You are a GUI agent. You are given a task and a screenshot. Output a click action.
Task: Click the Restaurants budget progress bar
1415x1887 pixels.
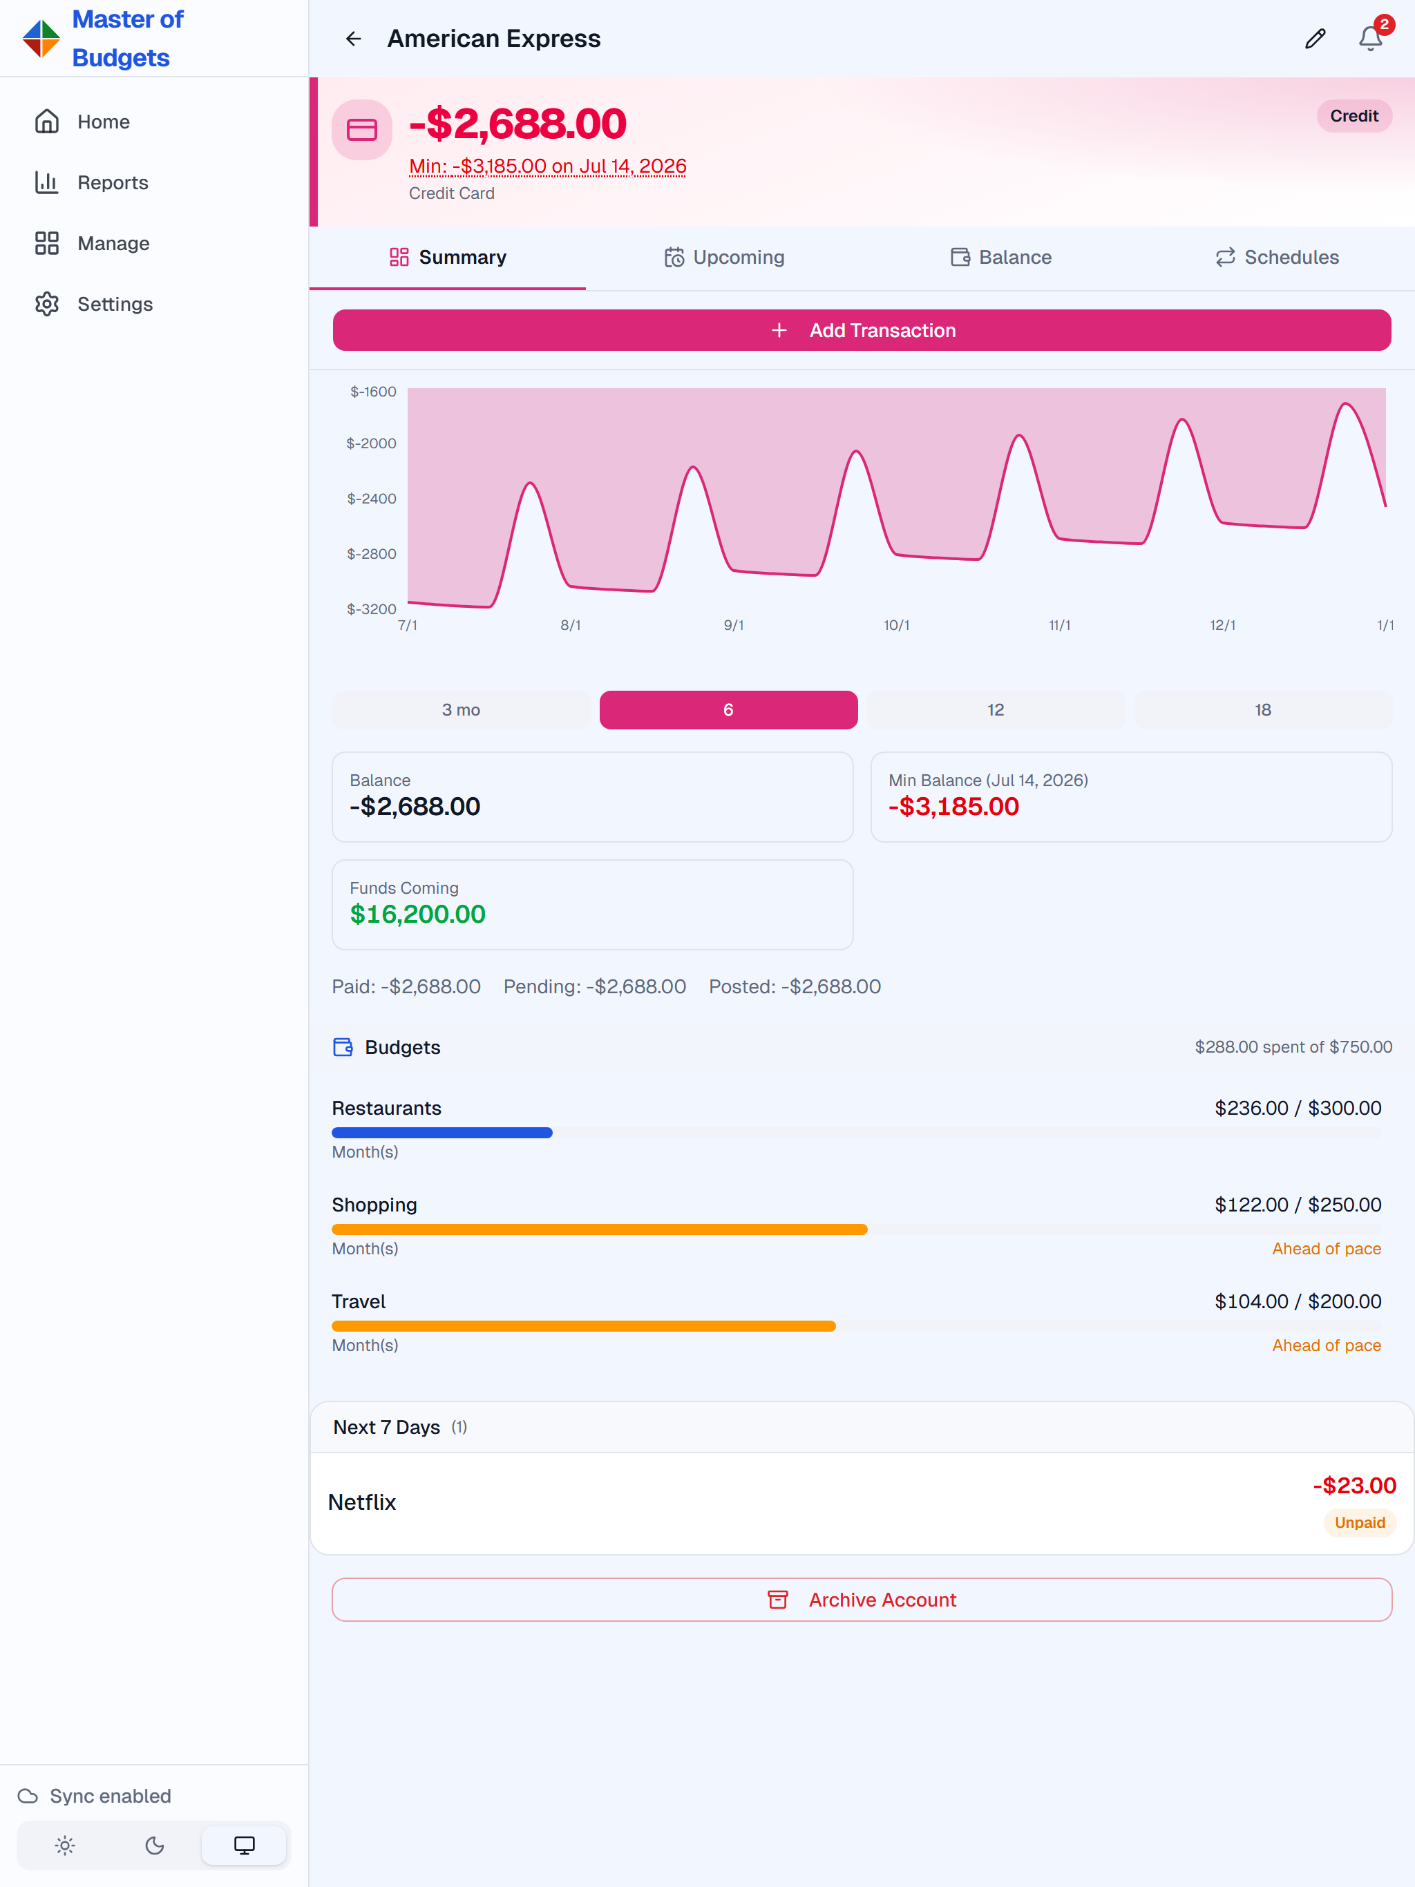[x=857, y=1133]
